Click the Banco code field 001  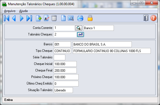click(x=62, y=44)
